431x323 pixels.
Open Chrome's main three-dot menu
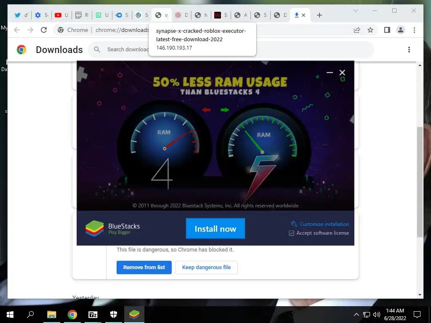click(414, 30)
